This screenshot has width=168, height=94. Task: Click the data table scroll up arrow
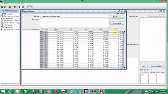point(124,31)
